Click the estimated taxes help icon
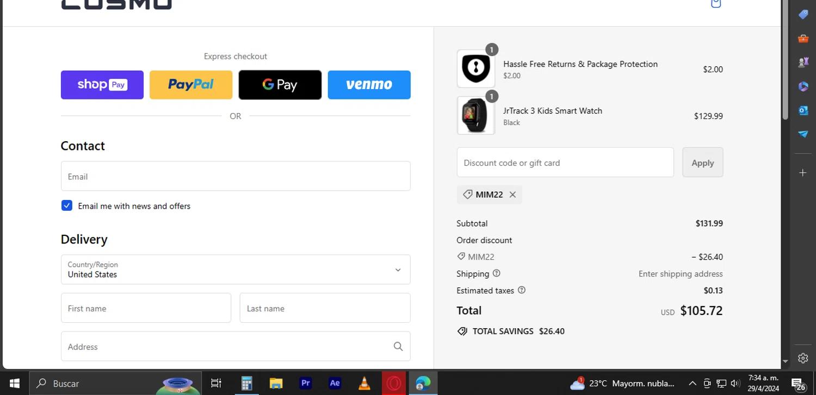816x395 pixels. (x=522, y=290)
